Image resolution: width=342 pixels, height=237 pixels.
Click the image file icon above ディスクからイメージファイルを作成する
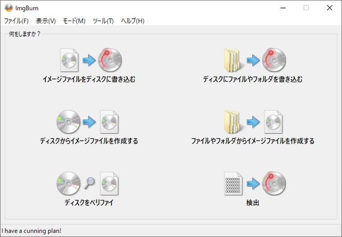(109, 122)
